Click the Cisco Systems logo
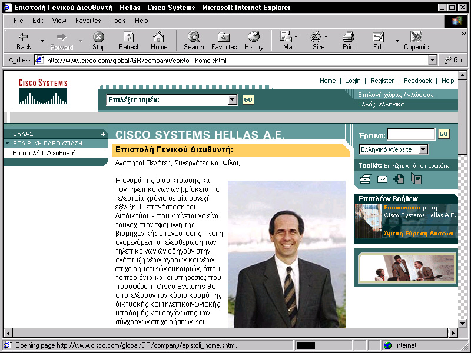The image size is (471, 353). 43,92
